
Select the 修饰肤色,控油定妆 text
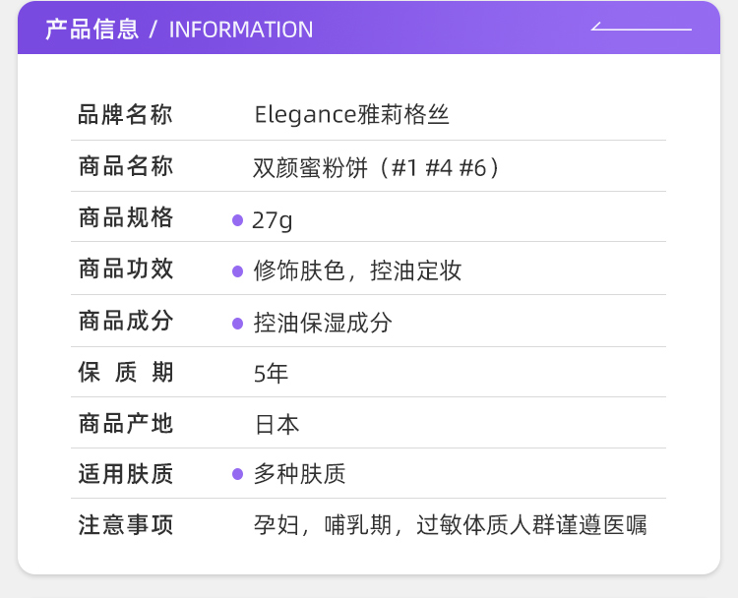coord(357,270)
